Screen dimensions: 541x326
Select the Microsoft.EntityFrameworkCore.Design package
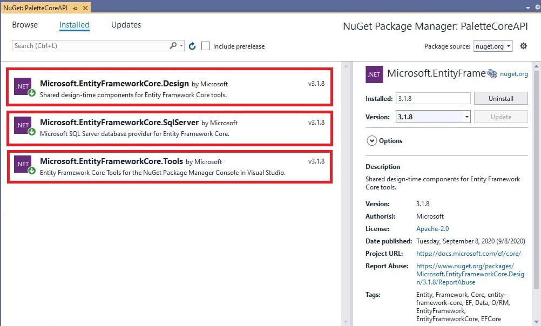click(x=170, y=87)
